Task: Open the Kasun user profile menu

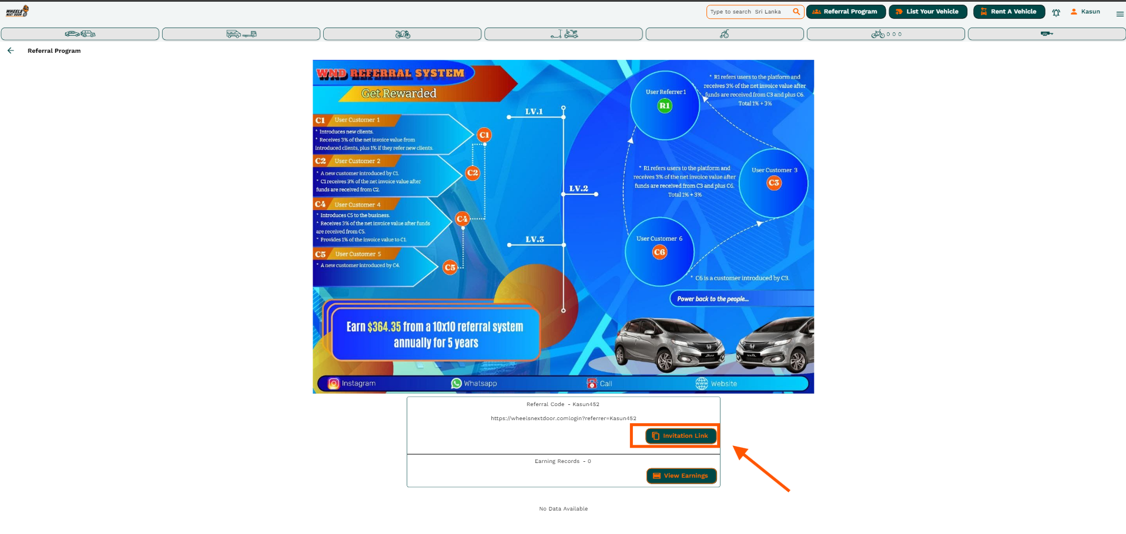Action: [1085, 12]
